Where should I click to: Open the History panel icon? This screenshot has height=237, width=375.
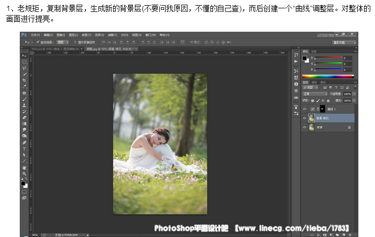pyautogui.click(x=296, y=55)
